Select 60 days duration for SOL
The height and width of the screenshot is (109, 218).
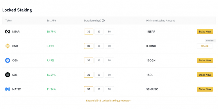99,75
